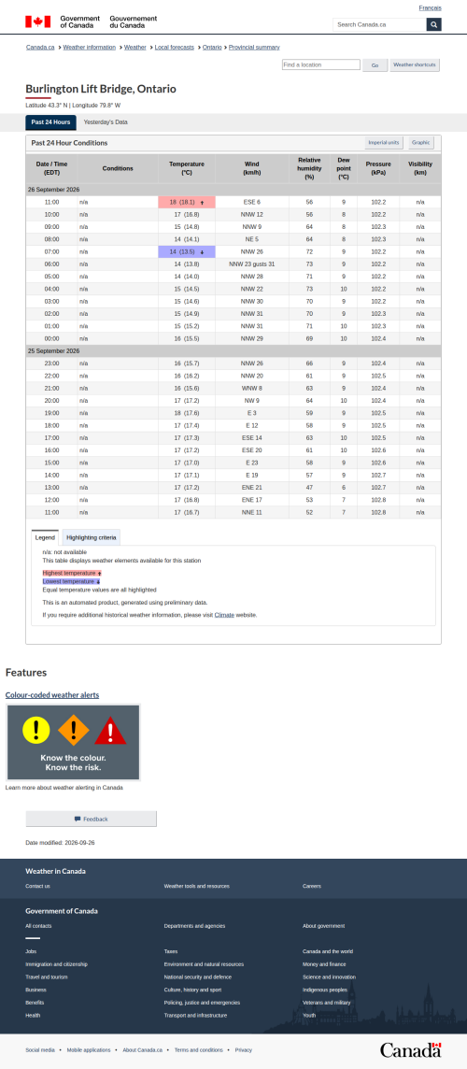
Task: Open Weather tools and resources link
Action: click(x=196, y=886)
